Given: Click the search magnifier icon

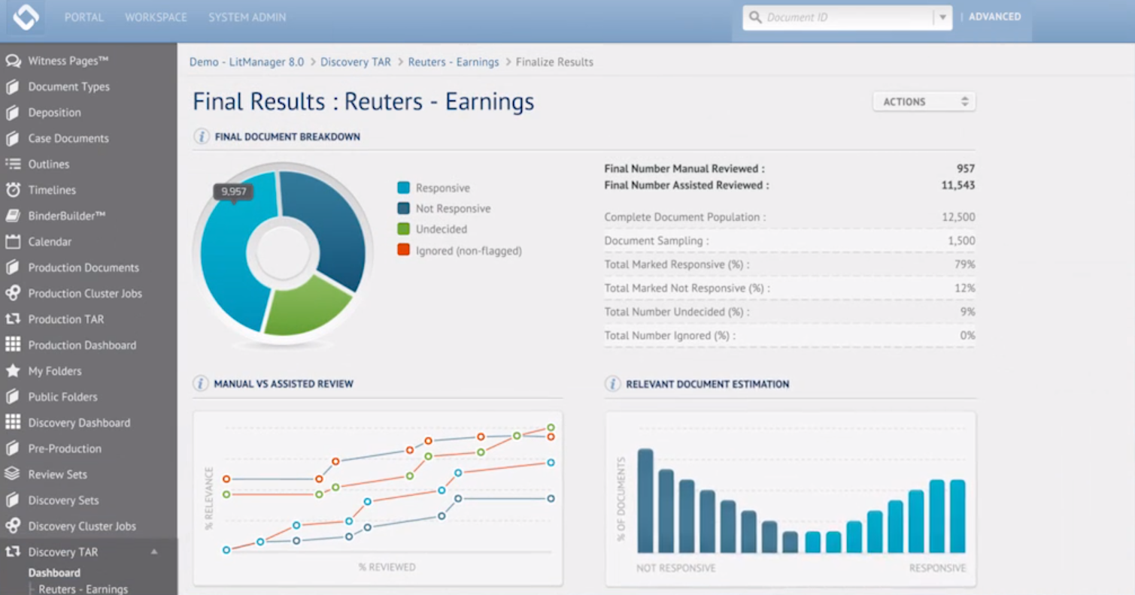Looking at the screenshot, I should [756, 18].
